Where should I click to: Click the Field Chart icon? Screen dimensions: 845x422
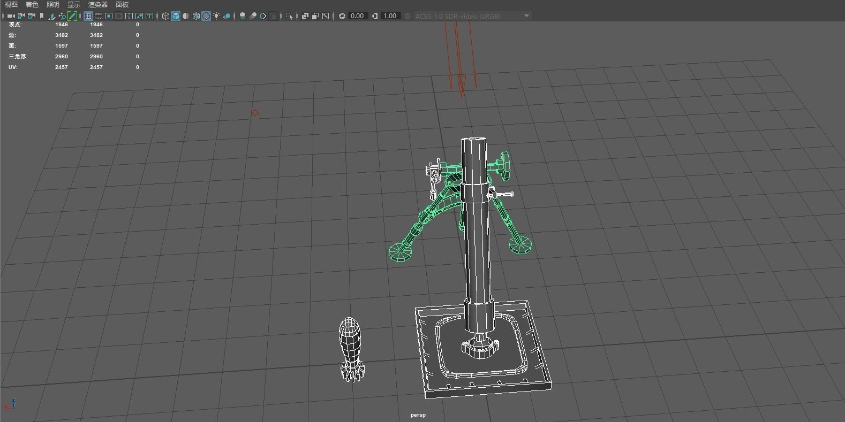pyautogui.click(x=129, y=16)
